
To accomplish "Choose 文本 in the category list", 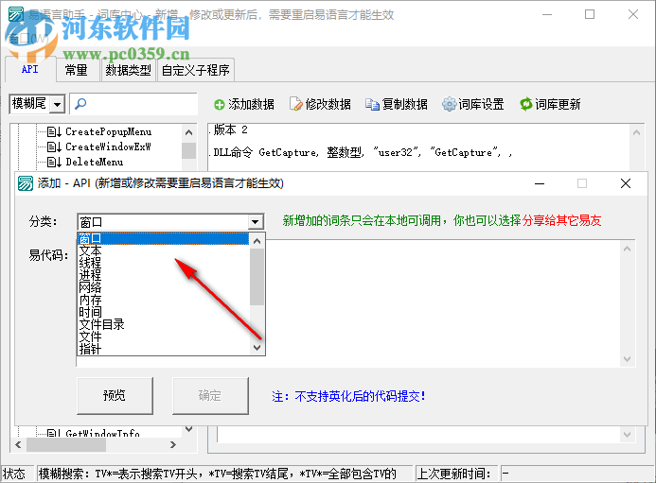I will (163, 250).
